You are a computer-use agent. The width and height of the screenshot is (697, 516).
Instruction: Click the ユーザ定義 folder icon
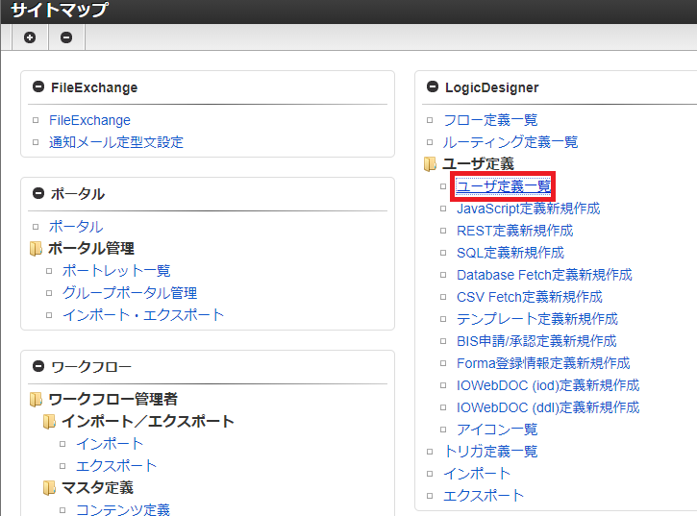(x=430, y=163)
